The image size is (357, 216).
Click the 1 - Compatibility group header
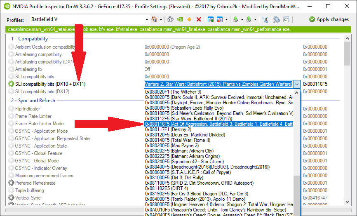click(30, 39)
